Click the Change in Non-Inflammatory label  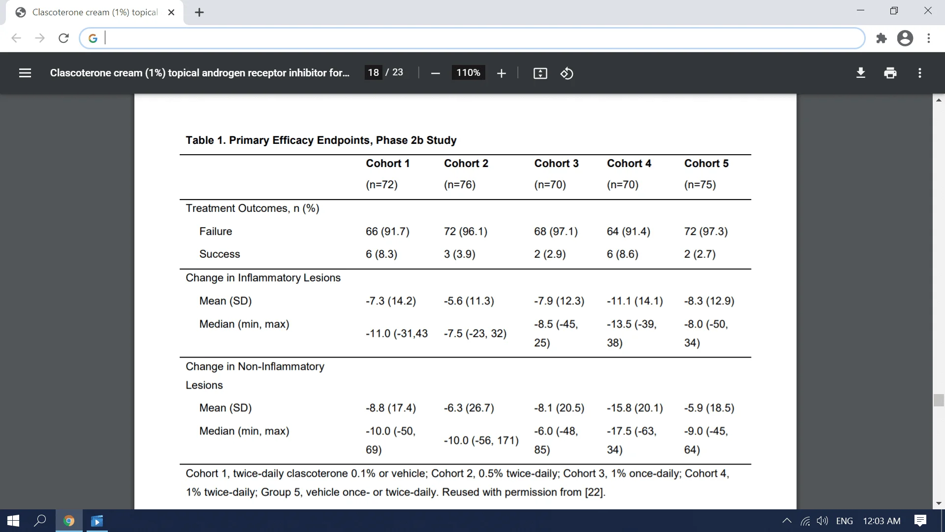[255, 375]
